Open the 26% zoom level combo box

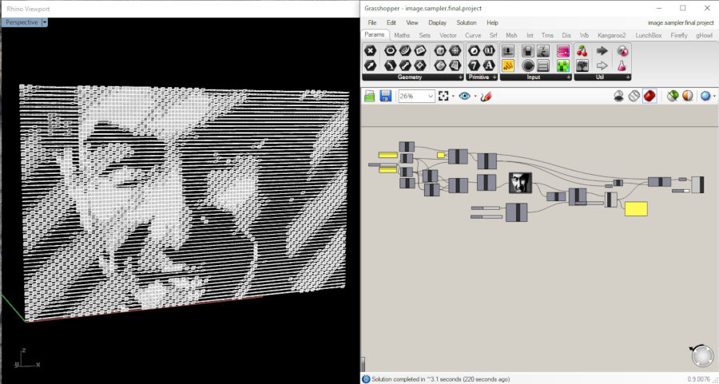click(416, 96)
